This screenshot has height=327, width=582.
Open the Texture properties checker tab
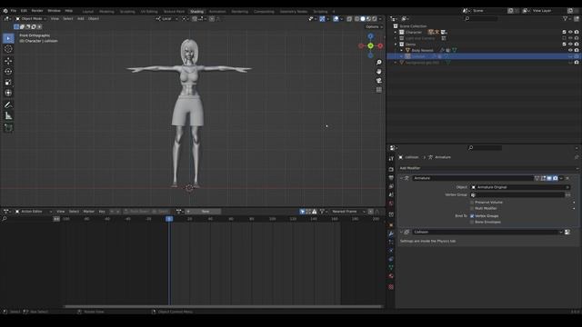(x=391, y=287)
